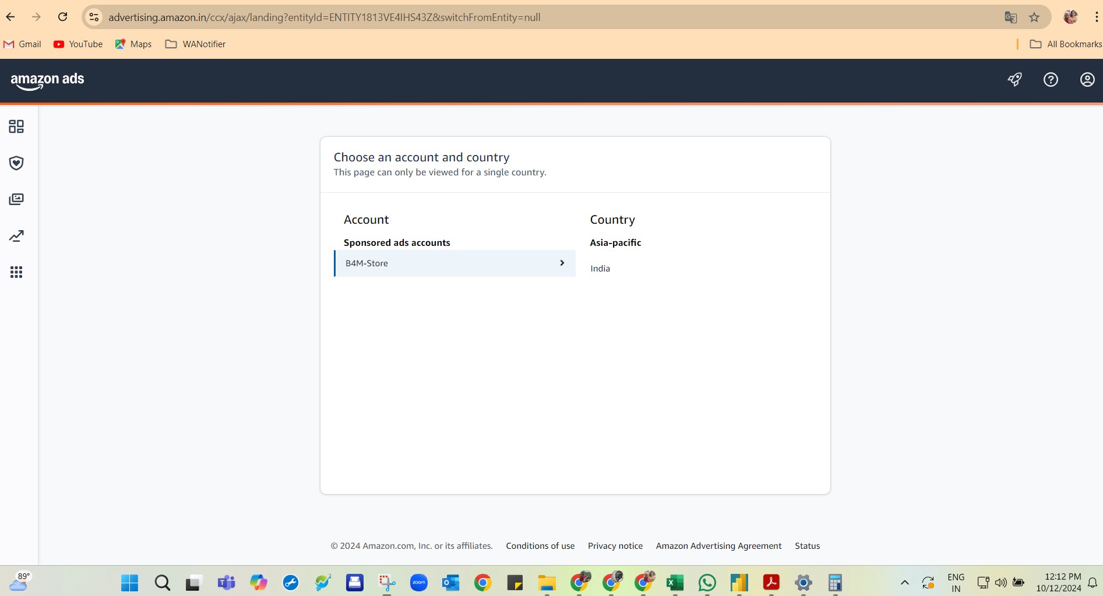Screen dimensions: 1103x596
Task: Open the rocket launch icon in header
Action: click(x=1014, y=80)
